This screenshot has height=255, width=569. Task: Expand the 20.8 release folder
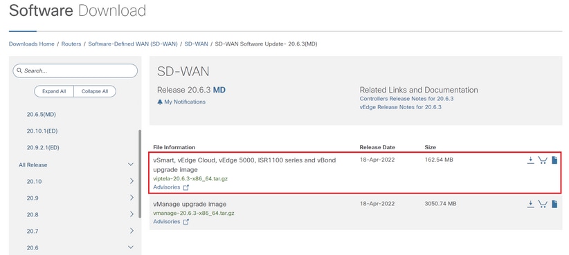pyautogui.click(x=132, y=214)
